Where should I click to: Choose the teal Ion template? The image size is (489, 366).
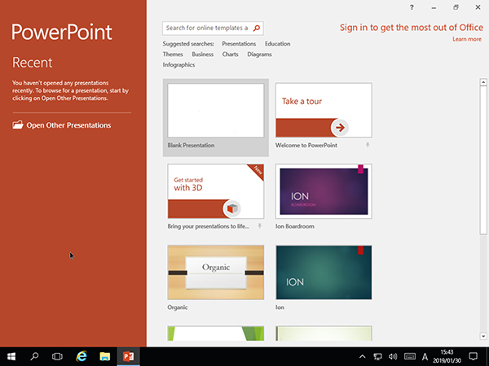pos(324,272)
